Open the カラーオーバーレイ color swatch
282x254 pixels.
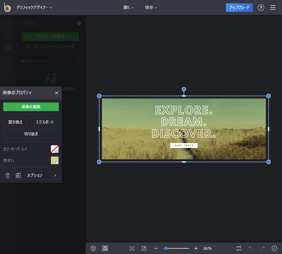click(55, 149)
